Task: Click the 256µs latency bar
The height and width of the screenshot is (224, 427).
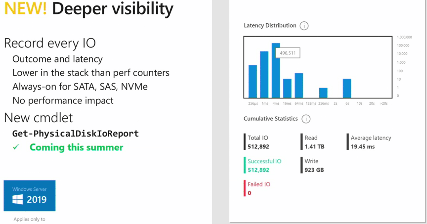Action: click(252, 81)
